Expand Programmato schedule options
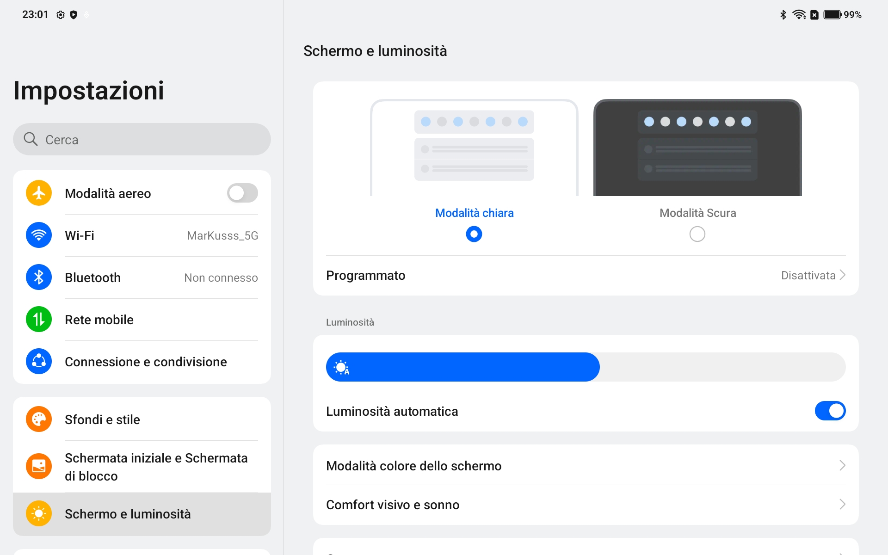 (x=586, y=275)
